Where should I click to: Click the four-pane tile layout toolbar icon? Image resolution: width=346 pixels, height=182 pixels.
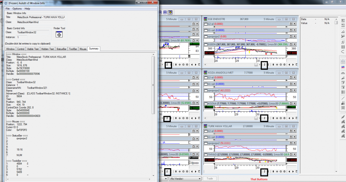point(165,12)
